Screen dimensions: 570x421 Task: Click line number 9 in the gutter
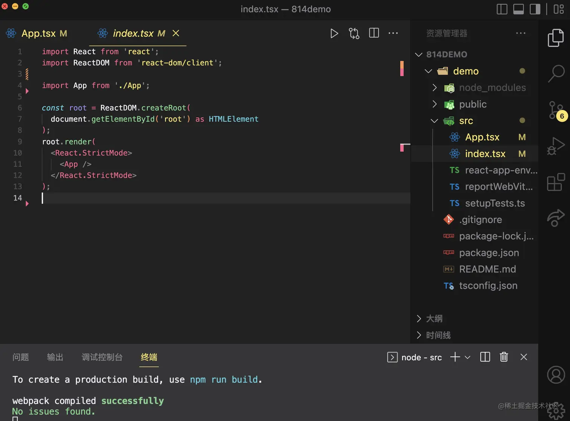tap(20, 142)
